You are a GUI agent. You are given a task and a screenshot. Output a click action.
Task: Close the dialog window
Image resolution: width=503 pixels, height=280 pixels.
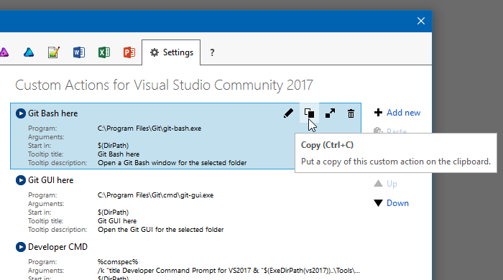tap(421, 21)
